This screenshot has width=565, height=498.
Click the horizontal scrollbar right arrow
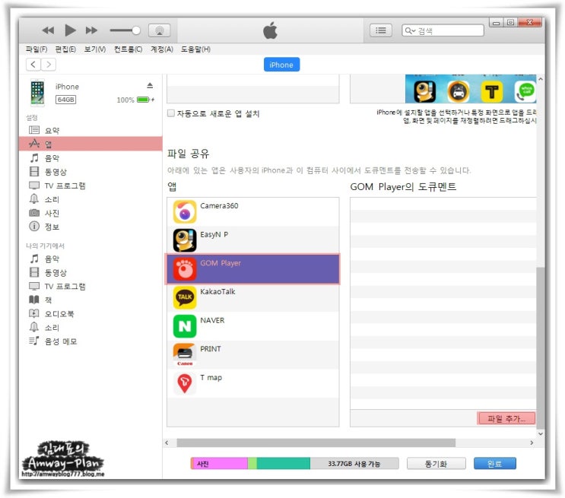tap(532, 442)
